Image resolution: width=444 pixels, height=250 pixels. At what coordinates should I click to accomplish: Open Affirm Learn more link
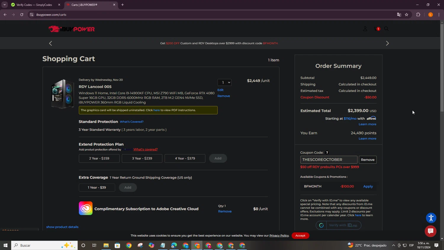click(367, 124)
